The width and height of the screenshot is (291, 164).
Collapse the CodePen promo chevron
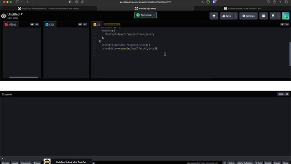point(93,163)
